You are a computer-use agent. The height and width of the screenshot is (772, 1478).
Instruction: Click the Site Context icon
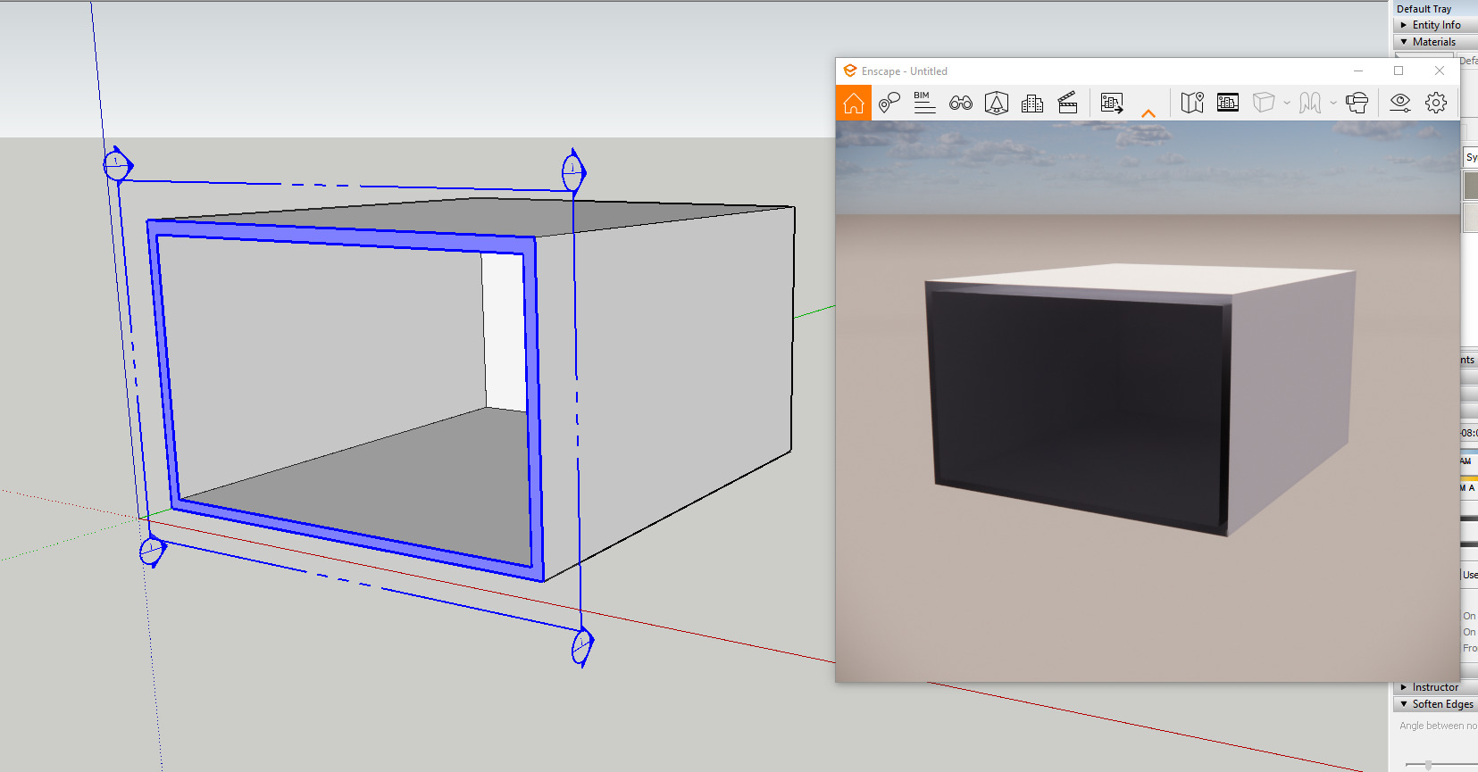997,104
